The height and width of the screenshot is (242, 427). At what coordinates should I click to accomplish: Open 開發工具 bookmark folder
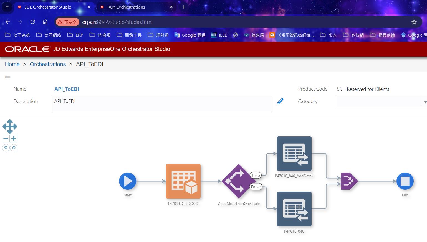(129, 35)
